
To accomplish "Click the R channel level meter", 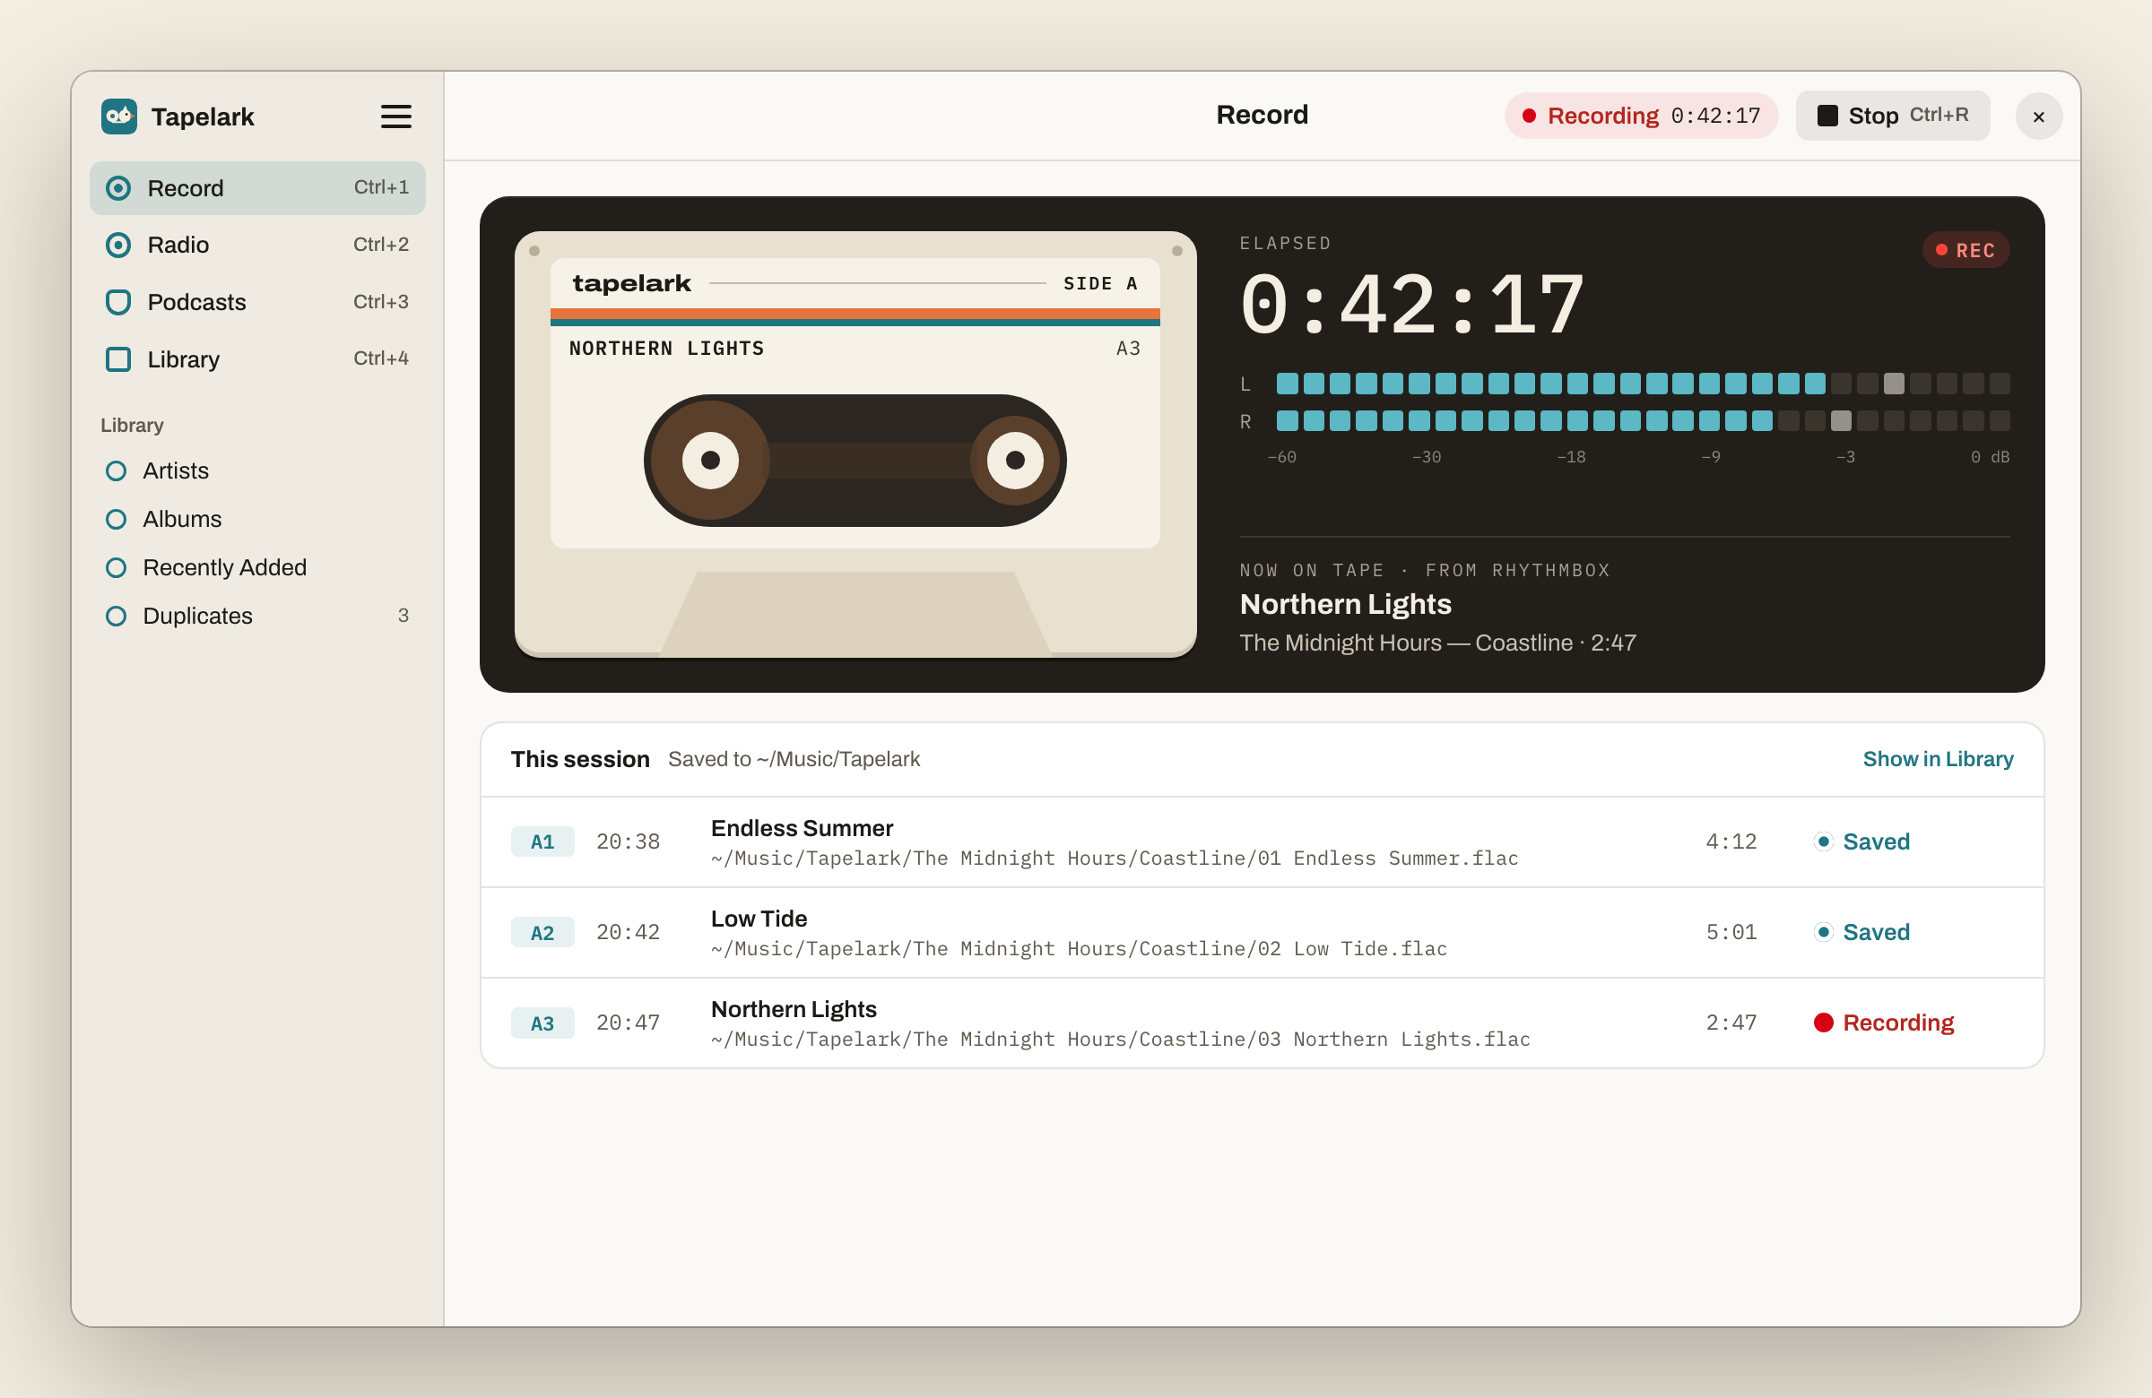I will click(1642, 421).
